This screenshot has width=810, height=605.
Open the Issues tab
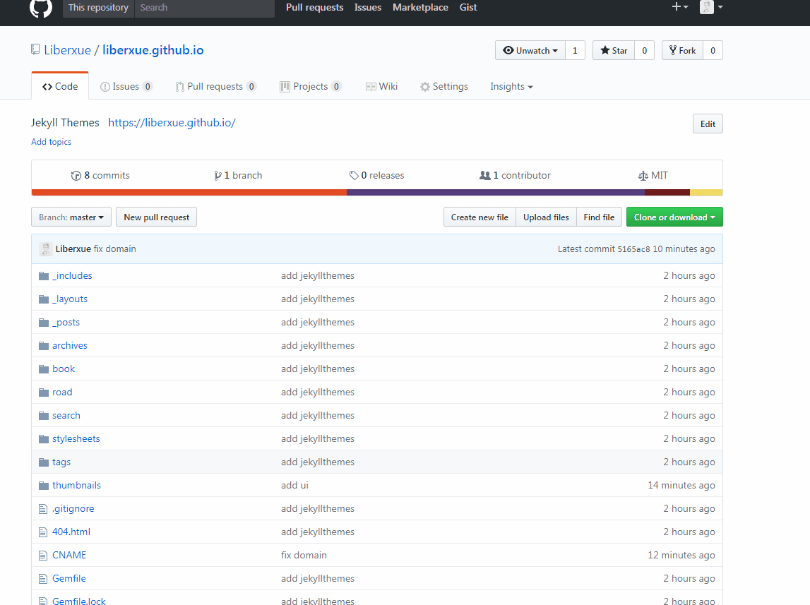coord(126,87)
